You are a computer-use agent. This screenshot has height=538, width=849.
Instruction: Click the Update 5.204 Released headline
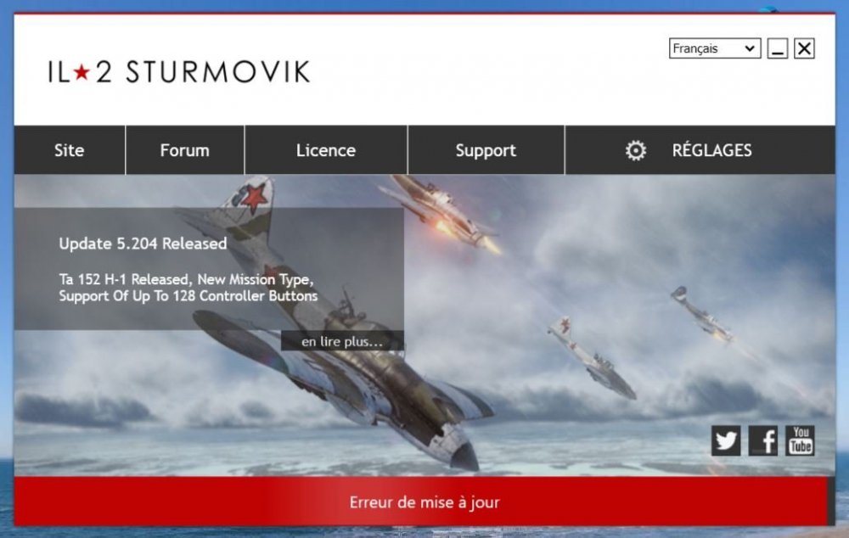pyautogui.click(x=142, y=244)
